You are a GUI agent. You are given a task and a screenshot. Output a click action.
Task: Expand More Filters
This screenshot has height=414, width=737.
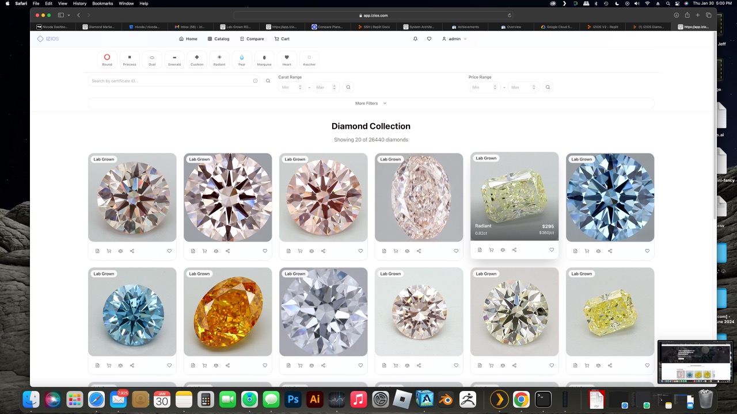(371, 103)
